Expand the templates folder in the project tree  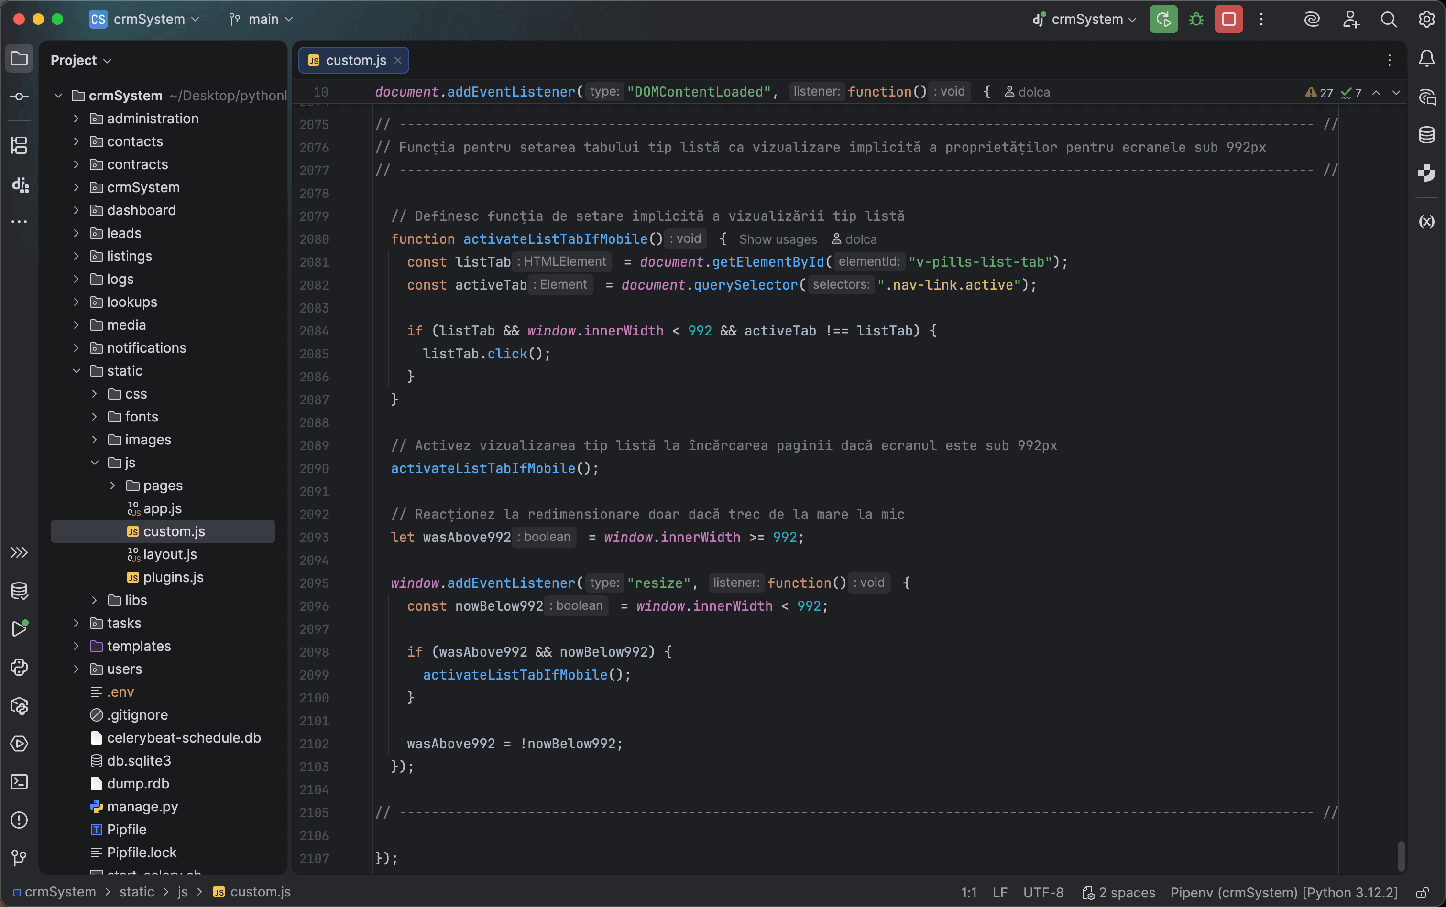(76, 646)
